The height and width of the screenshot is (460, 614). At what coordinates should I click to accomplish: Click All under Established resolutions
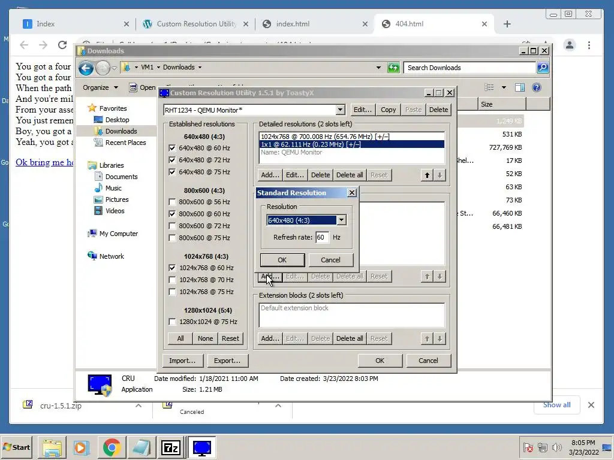[180, 338]
